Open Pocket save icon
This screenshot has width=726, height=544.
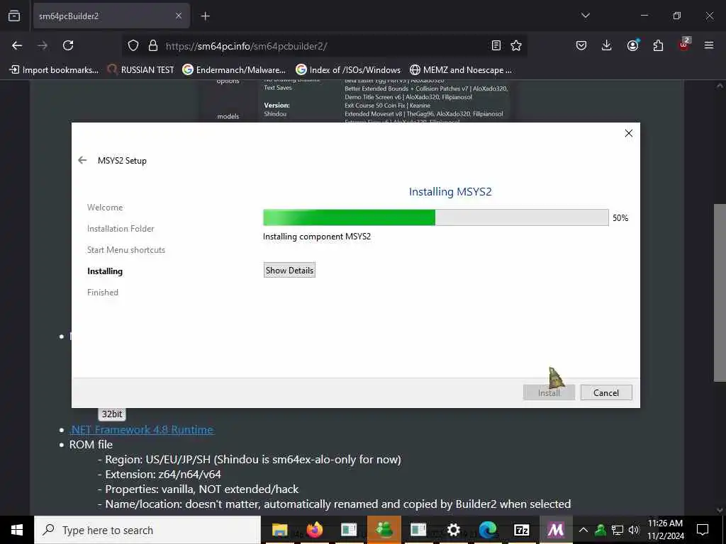pos(581,45)
